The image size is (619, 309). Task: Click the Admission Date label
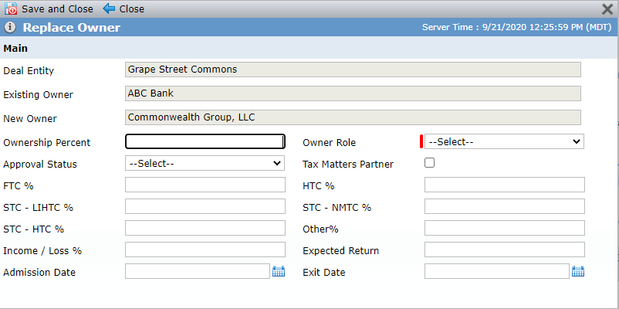39,273
